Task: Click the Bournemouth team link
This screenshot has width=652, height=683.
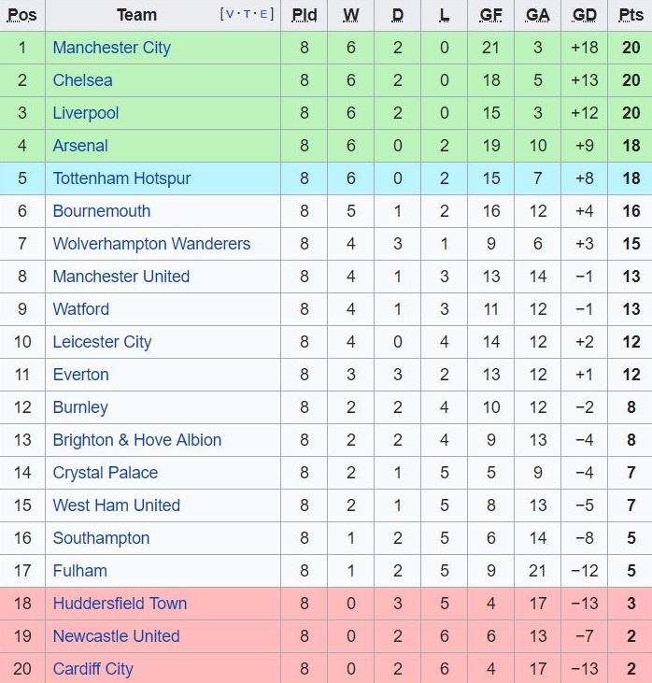Action: tap(101, 211)
